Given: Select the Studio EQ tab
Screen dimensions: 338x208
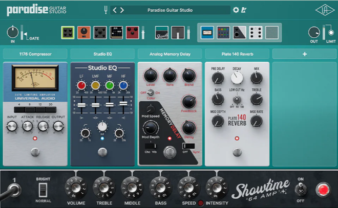Looking at the screenshot, I should click(x=102, y=54).
